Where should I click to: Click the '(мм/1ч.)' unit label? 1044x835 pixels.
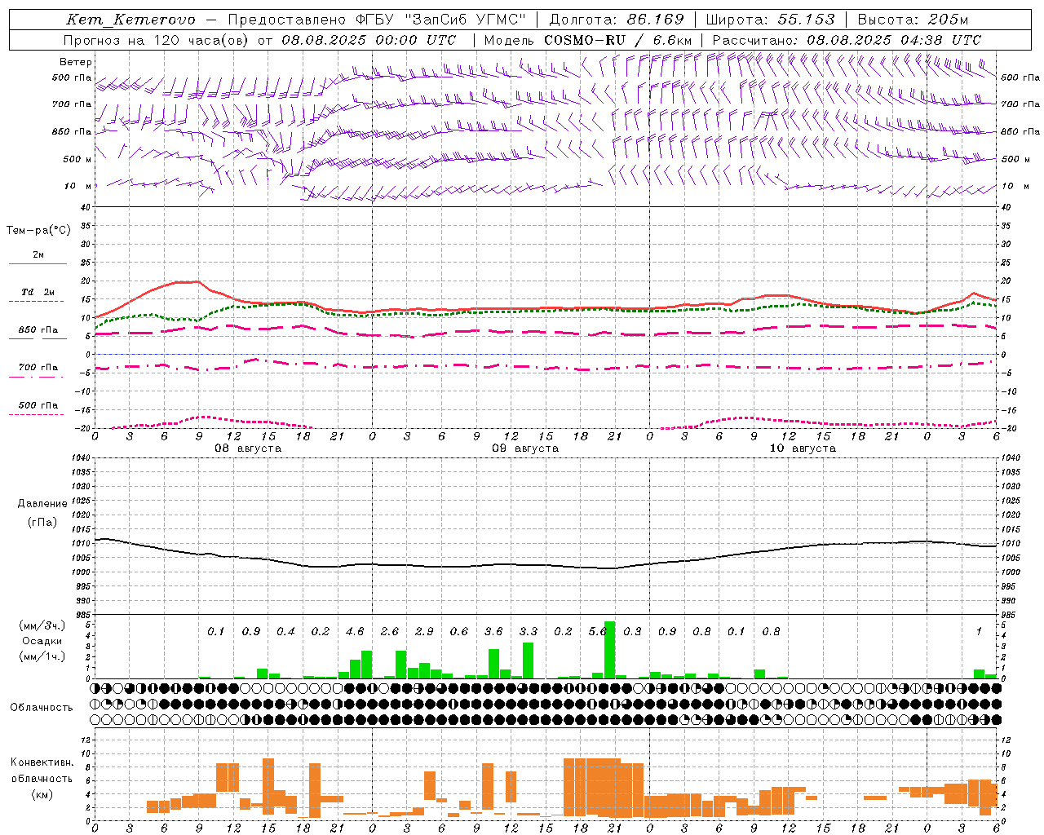tap(42, 656)
